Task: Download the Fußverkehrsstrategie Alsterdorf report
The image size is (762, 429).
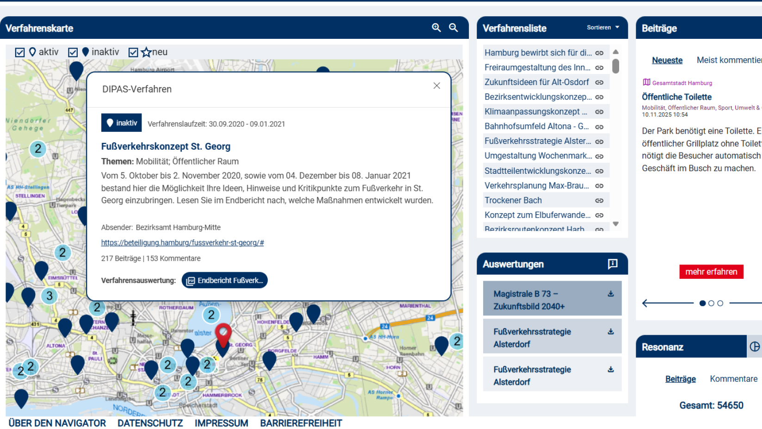Action: [610, 331]
